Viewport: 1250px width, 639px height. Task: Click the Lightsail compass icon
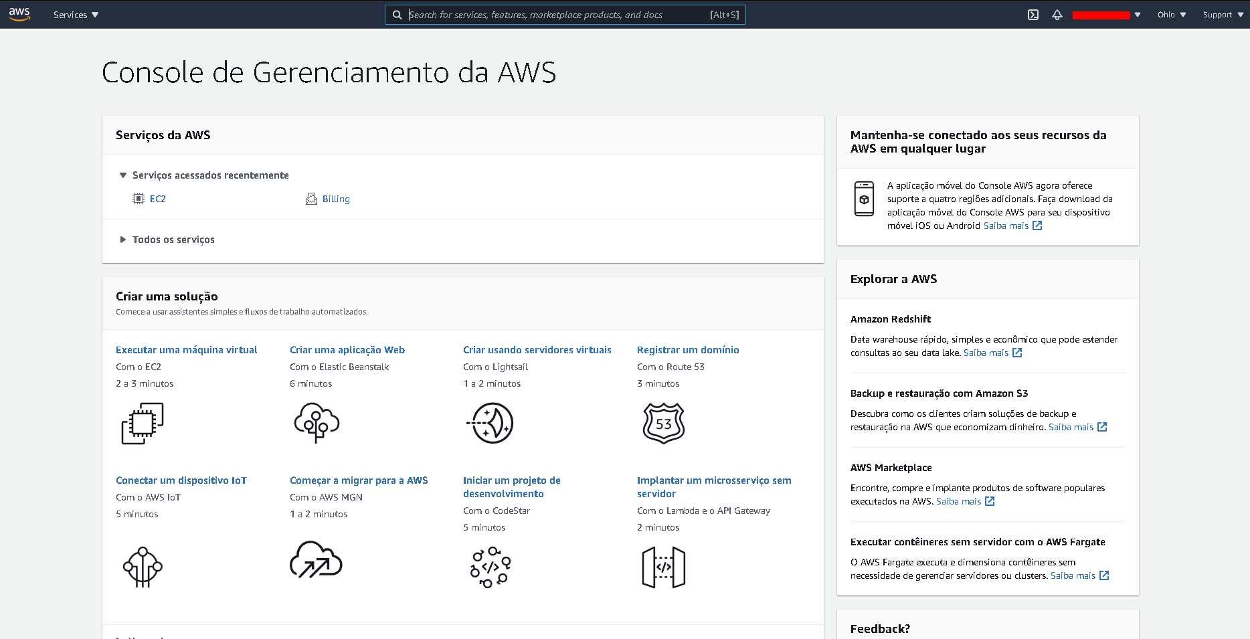point(490,423)
